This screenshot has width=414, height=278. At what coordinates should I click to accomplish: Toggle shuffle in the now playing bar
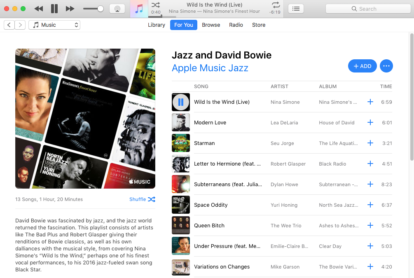tap(156, 5)
